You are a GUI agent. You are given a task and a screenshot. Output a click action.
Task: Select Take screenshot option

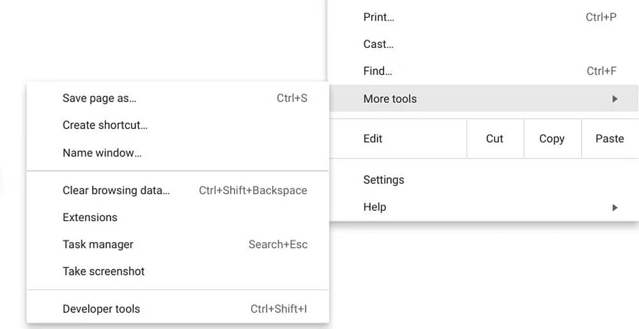pyautogui.click(x=178, y=271)
